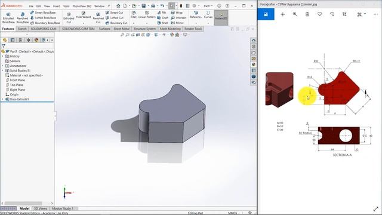Open the Curves dropdown arrow
The height and width of the screenshot is (215, 382).
pyautogui.click(x=208, y=23)
